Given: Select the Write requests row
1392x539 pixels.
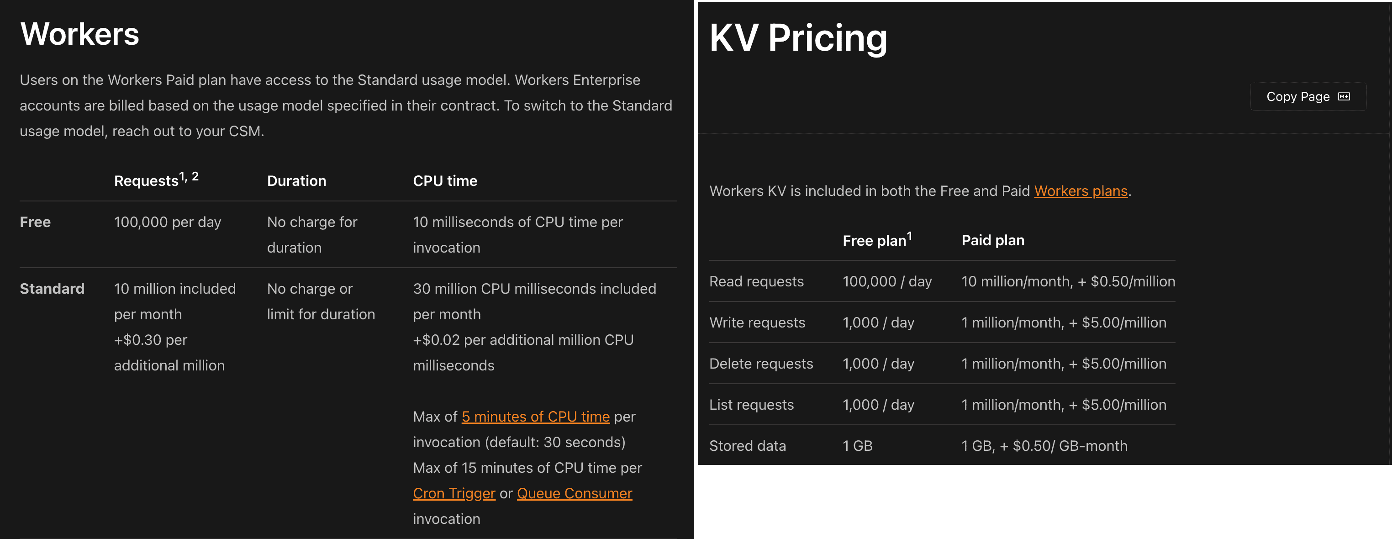Looking at the screenshot, I should pyautogui.click(x=757, y=322).
